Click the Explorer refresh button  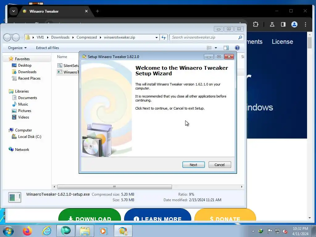point(164,37)
